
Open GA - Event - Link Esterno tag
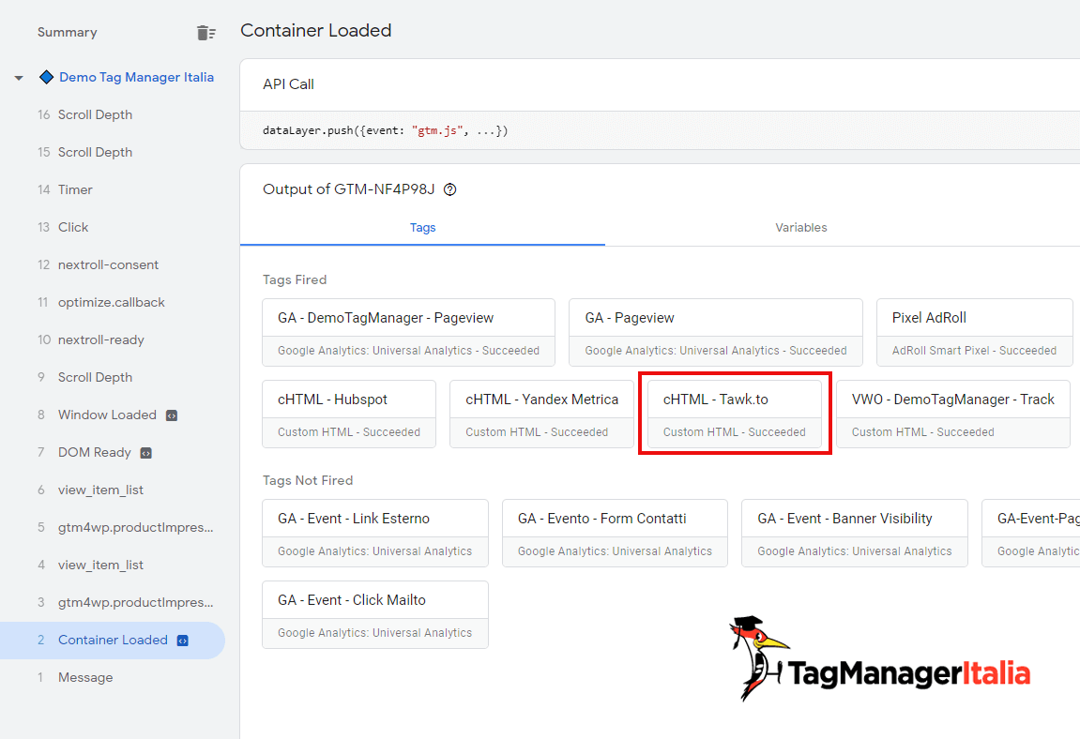pyautogui.click(x=375, y=533)
